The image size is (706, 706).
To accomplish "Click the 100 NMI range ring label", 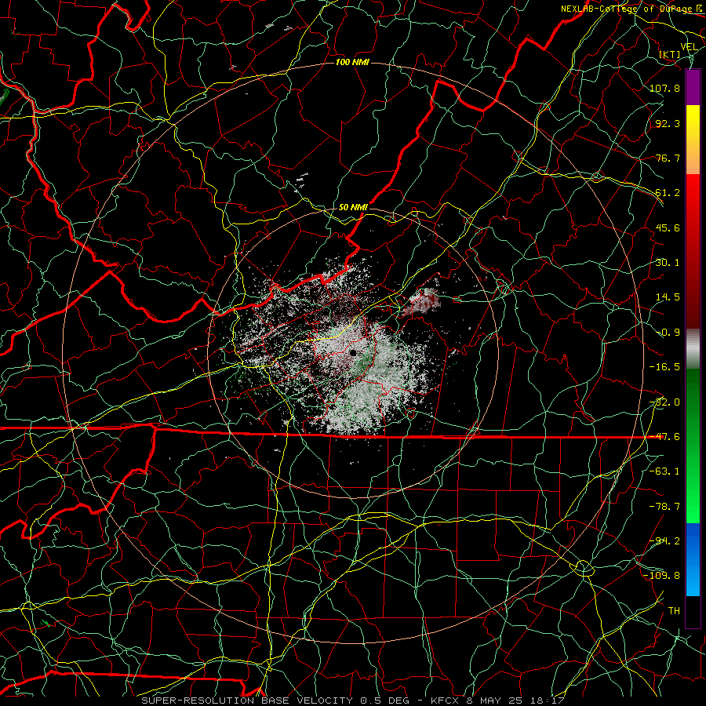I will coord(352,62).
